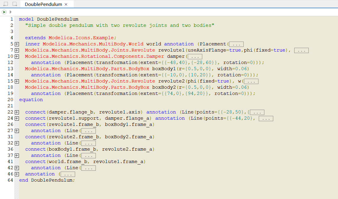Image resolution: width=338 pixels, height=199 pixels.
Task: Click 'boxBody2' in the line 18 declaration
Action: click(164, 87)
